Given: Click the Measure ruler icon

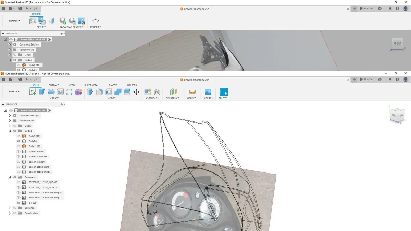Looking at the screenshot, I should coord(192,92).
